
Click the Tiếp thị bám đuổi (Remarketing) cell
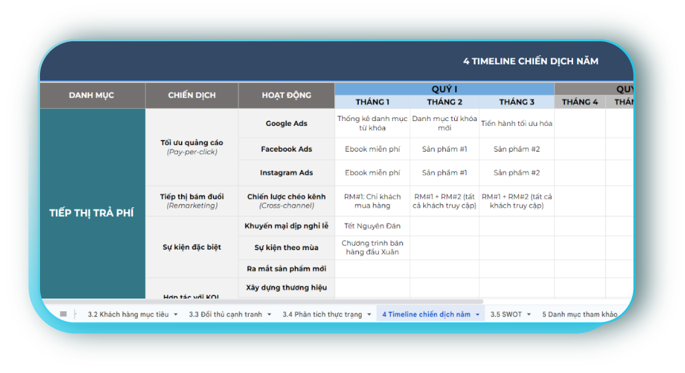coord(191,201)
